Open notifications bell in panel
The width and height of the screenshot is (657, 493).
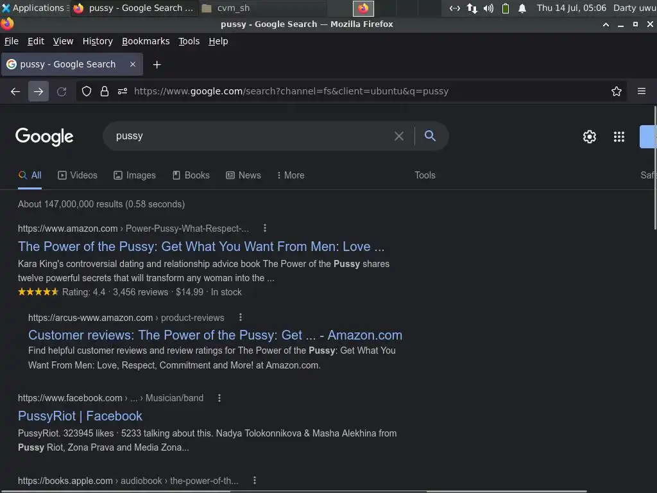[522, 8]
